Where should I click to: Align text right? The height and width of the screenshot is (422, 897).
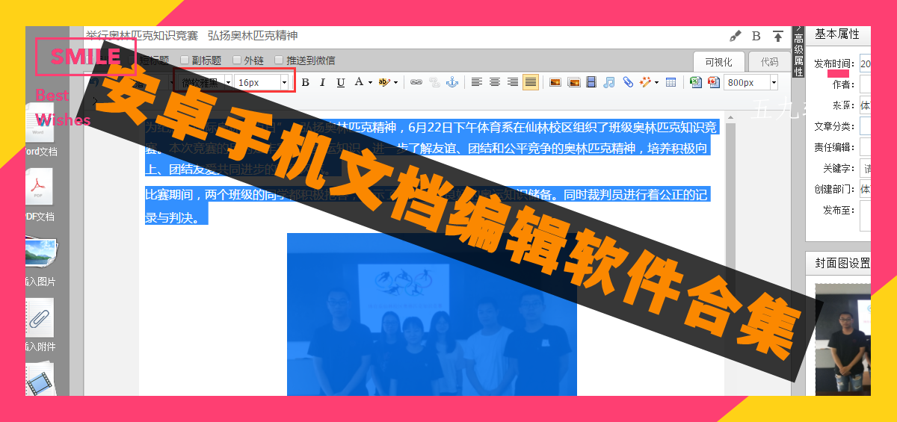[513, 82]
